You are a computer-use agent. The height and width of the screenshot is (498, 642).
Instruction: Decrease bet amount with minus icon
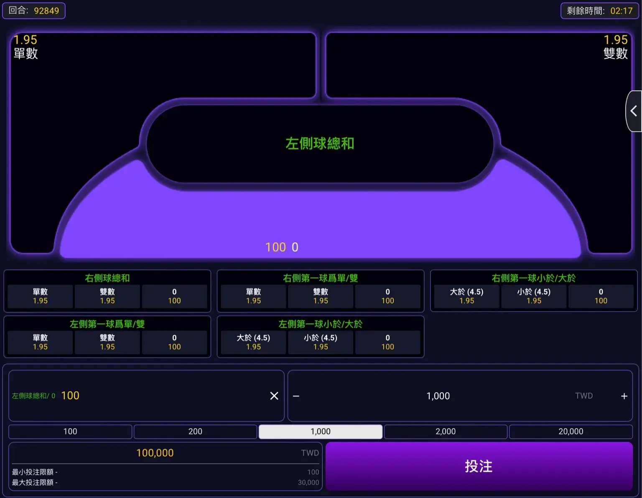(296, 396)
